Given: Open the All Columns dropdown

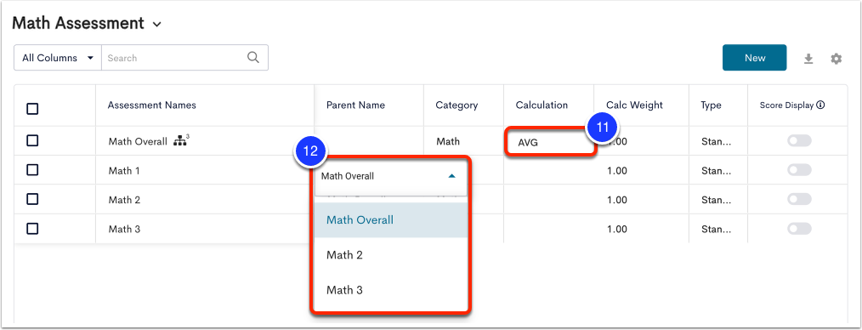Looking at the screenshot, I should click(58, 58).
